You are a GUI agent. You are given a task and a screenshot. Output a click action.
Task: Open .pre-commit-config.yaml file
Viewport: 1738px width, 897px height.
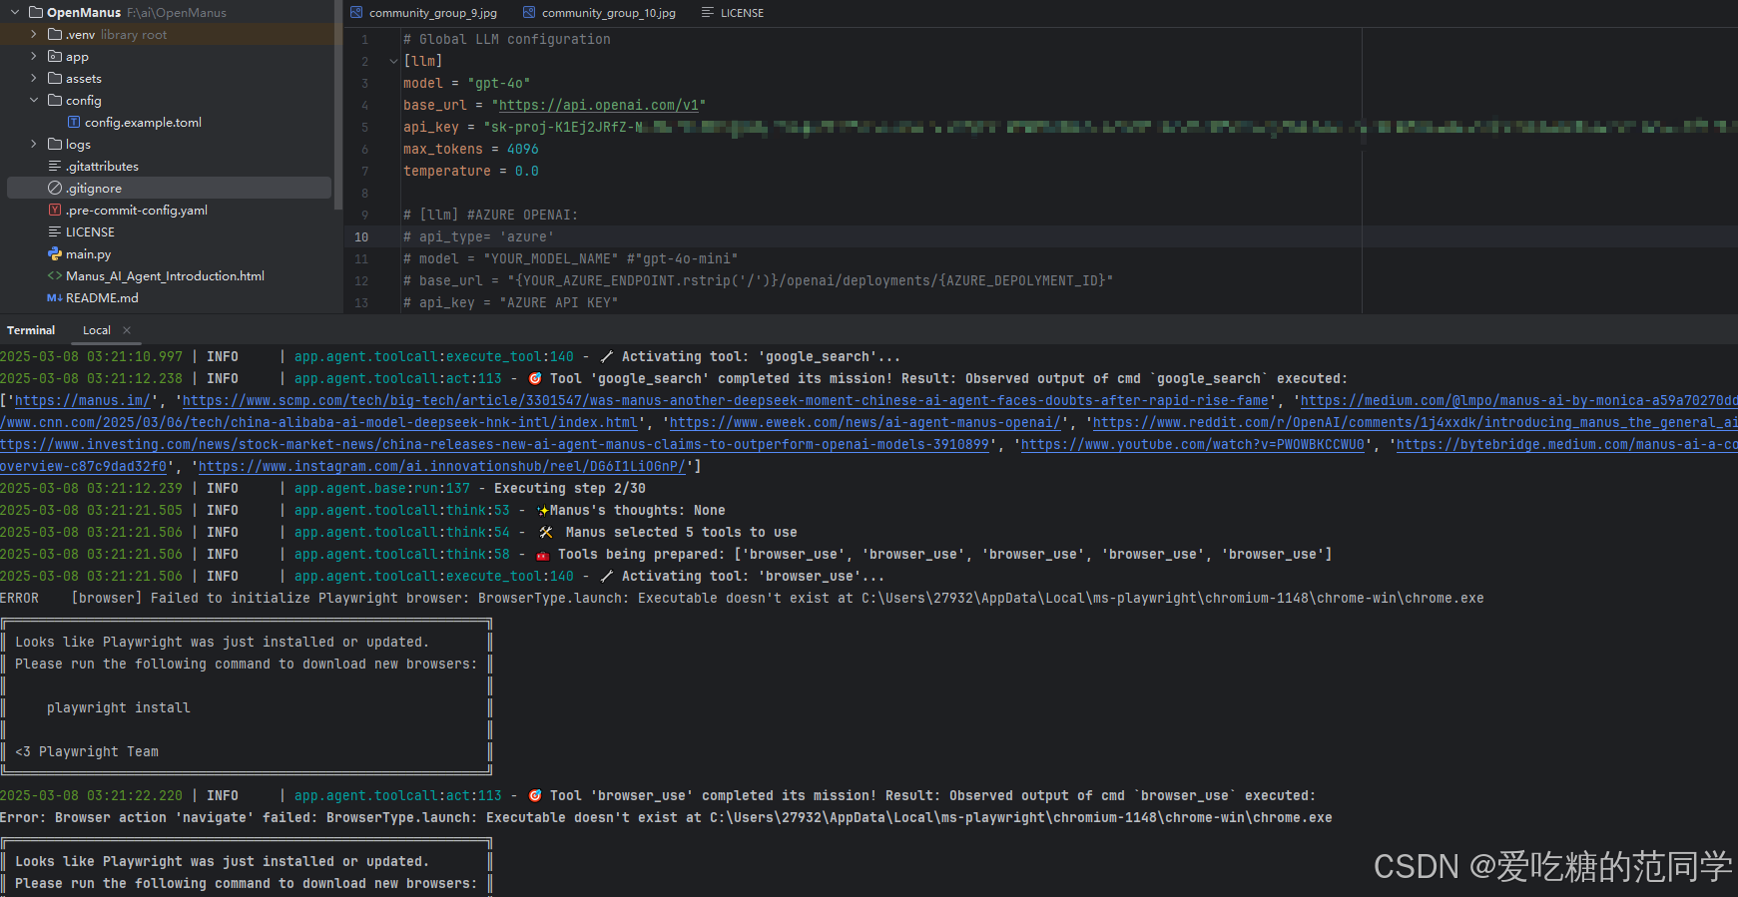point(137,211)
